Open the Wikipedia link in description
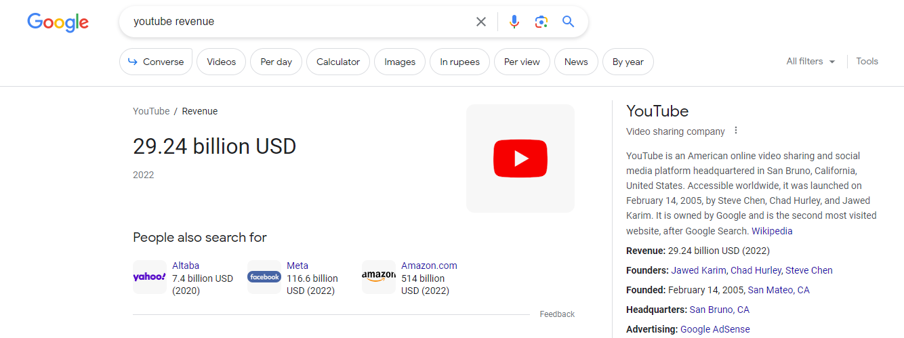The width and height of the screenshot is (904, 338). pos(772,231)
